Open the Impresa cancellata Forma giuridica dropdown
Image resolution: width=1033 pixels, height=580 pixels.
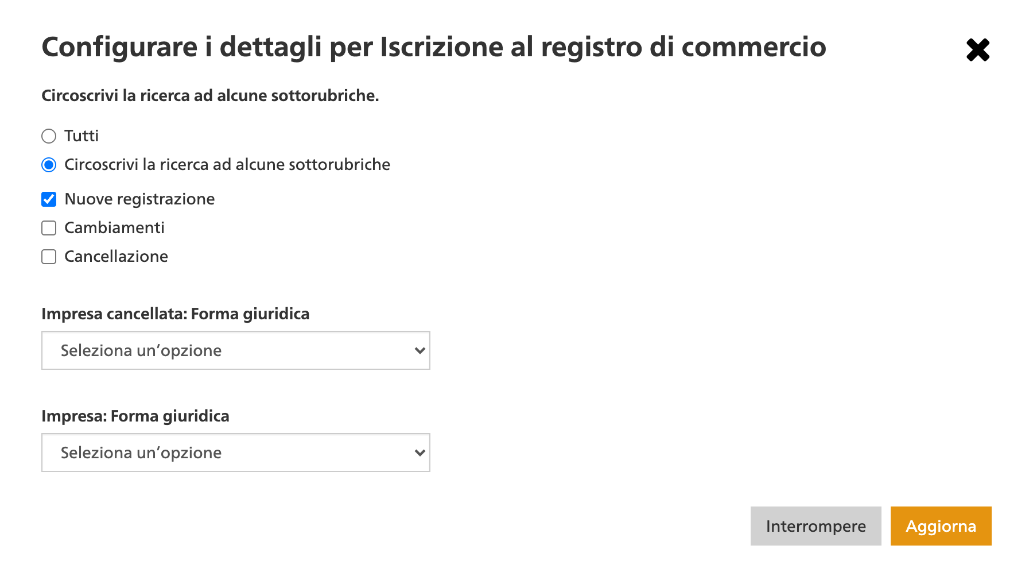[x=236, y=350]
